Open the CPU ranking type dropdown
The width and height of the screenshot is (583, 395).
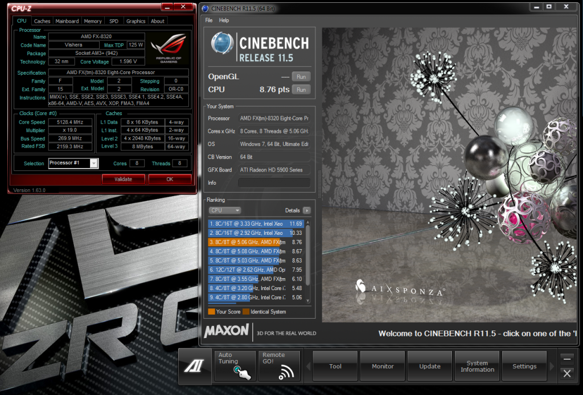tap(224, 210)
